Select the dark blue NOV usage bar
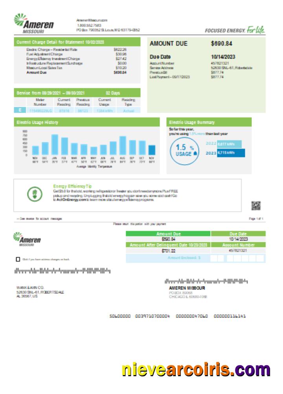This screenshot has height=394, width=283. click(x=152, y=150)
